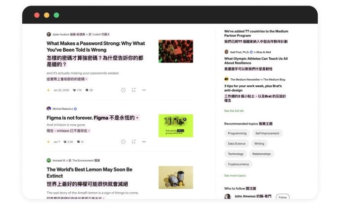Click The Medium Newsletter avatar icon
The height and width of the screenshot is (206, 339).
[226, 79]
